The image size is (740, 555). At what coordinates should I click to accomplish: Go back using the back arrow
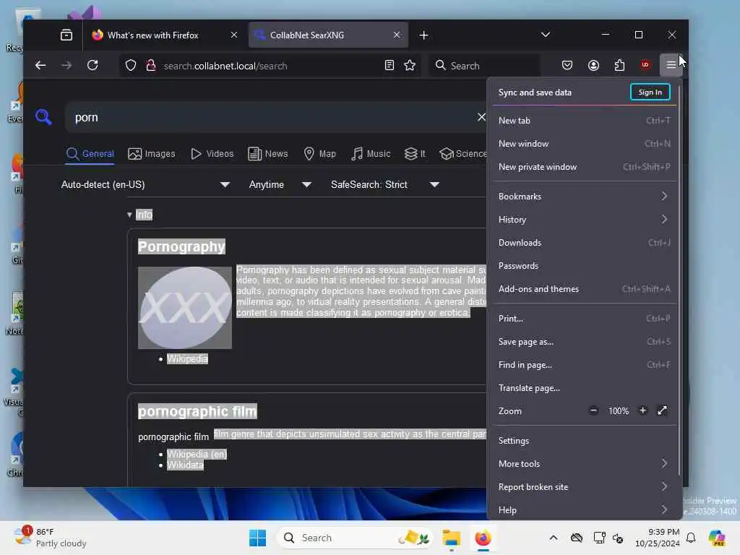click(40, 66)
